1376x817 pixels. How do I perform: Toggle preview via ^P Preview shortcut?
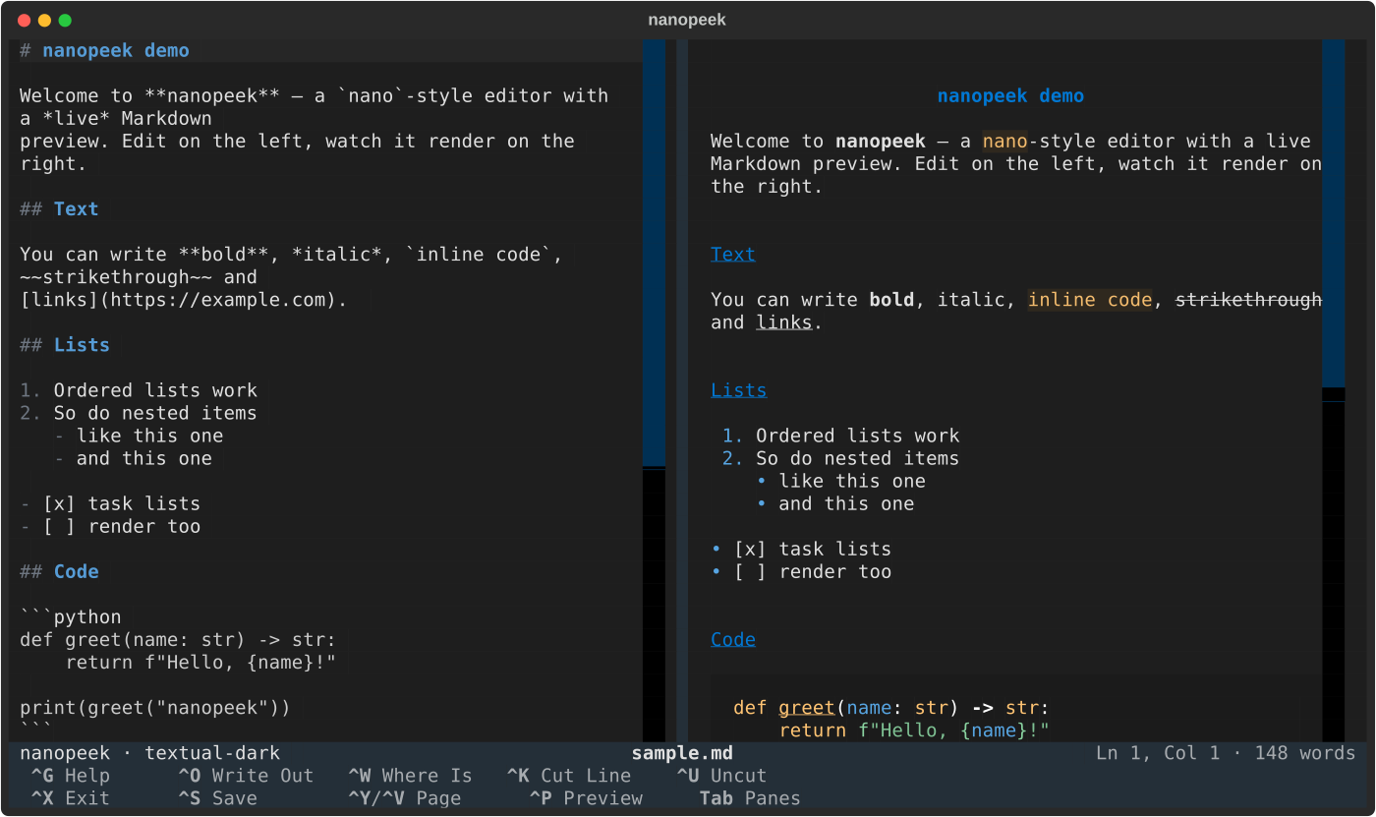(x=586, y=798)
